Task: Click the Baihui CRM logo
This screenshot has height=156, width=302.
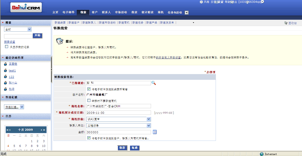Action: [x=27, y=8]
